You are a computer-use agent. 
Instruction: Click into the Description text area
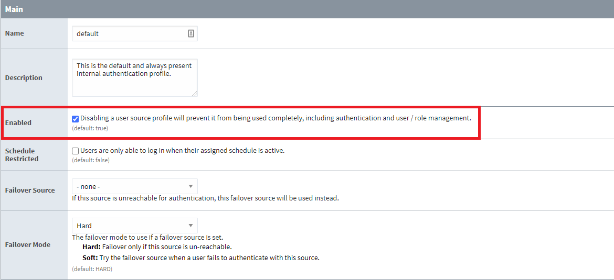point(135,77)
